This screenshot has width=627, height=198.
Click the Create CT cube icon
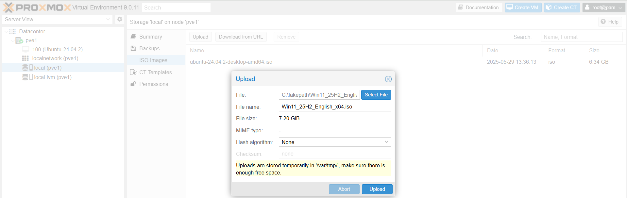coord(549,7)
